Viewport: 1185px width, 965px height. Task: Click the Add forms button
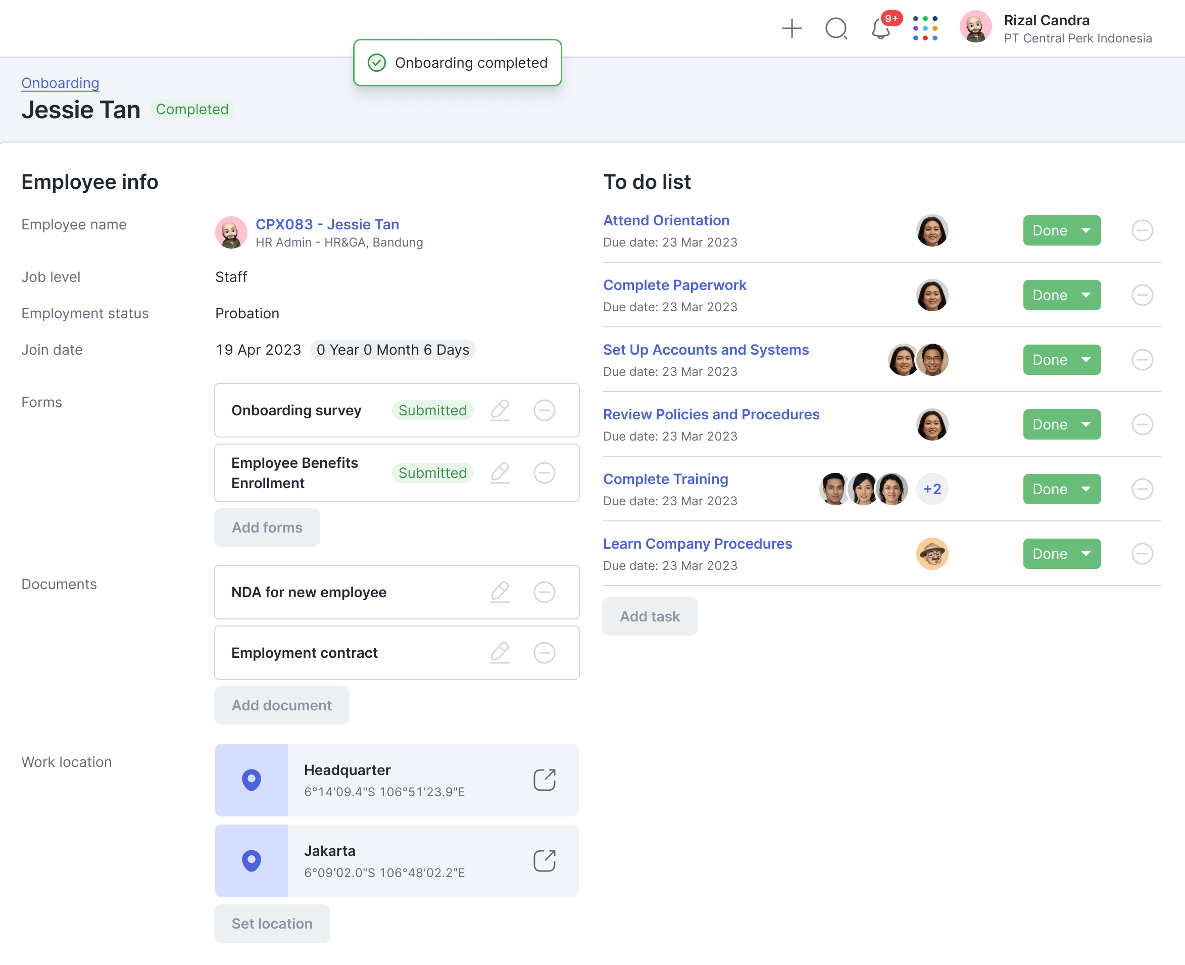(267, 527)
